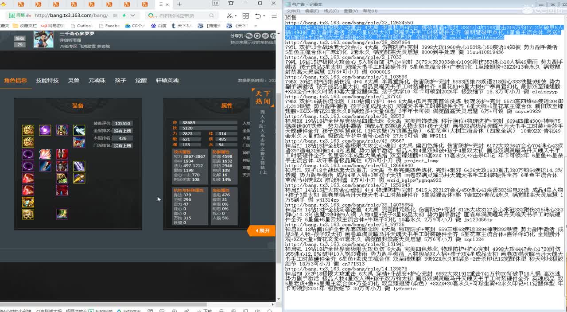Expand the 展开 side panel
This screenshot has height=312, width=567.
click(262, 230)
